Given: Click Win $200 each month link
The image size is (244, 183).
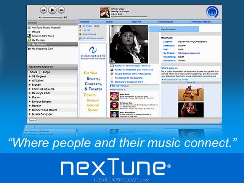Looking at the screenshot, I should [93, 38].
